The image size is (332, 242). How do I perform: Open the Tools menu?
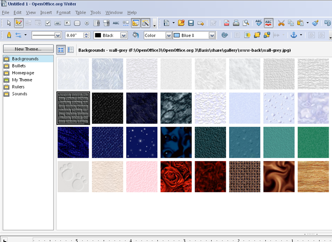[95, 12]
